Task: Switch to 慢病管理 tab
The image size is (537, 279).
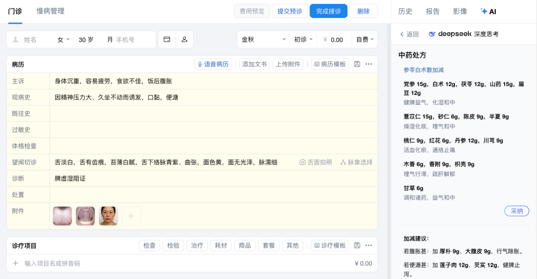Action: (x=50, y=11)
